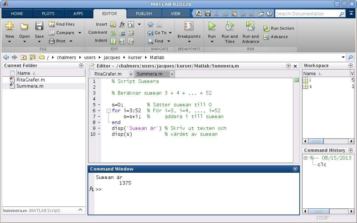The height and width of the screenshot is (223, 357).
Task: Click the Find Files button
Action: tap(62, 24)
